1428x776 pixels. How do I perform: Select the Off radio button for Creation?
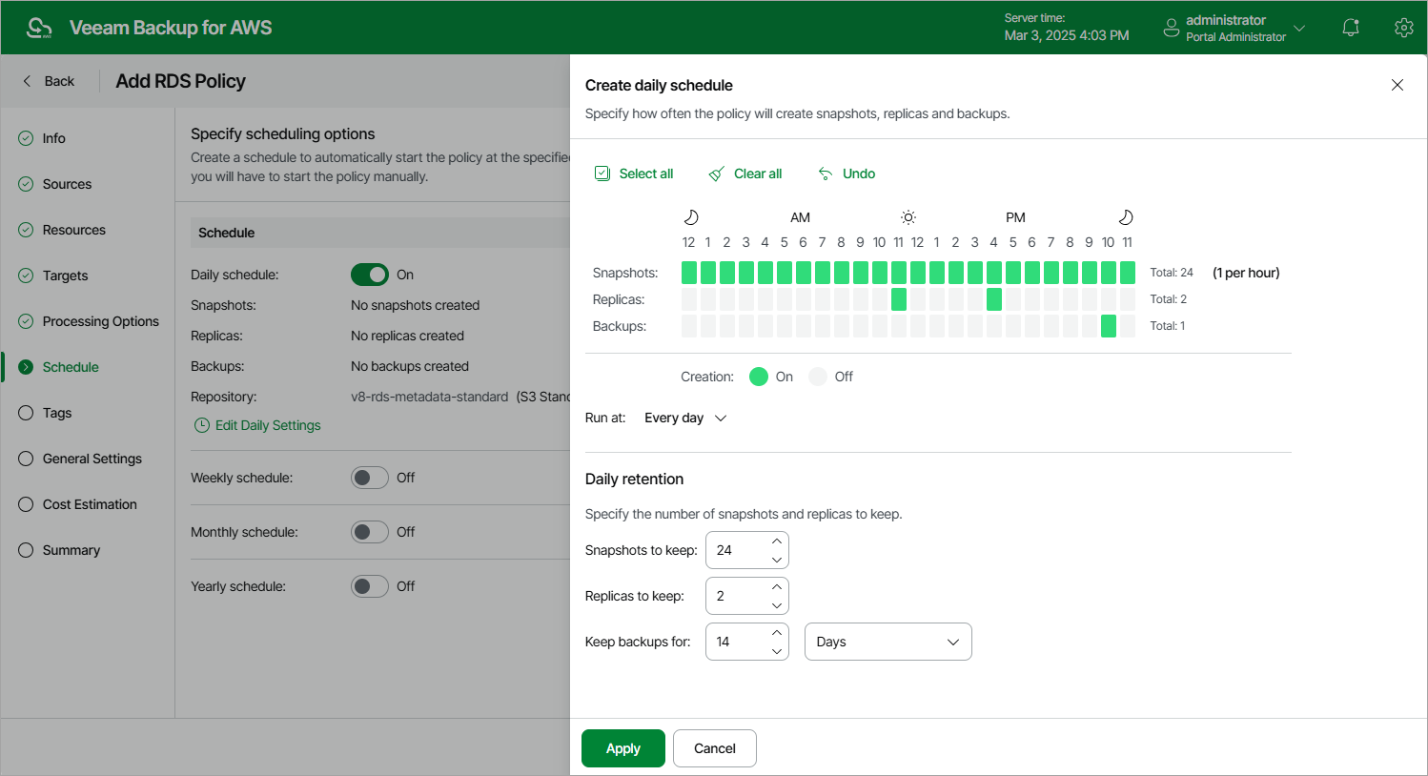[x=818, y=376]
